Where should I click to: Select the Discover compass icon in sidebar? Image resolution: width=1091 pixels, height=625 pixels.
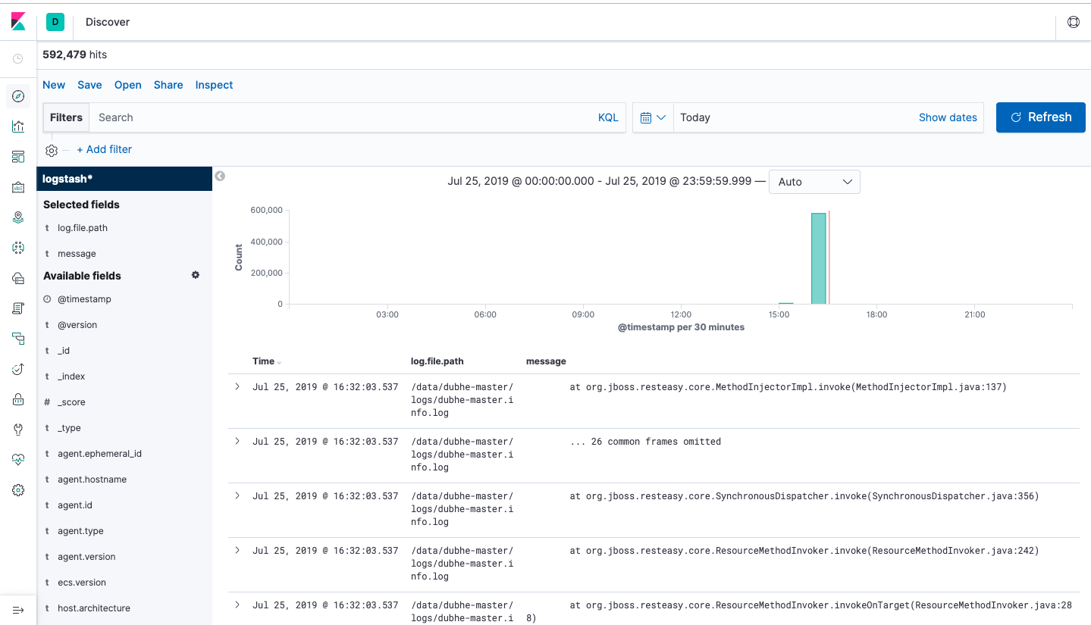[x=18, y=96]
